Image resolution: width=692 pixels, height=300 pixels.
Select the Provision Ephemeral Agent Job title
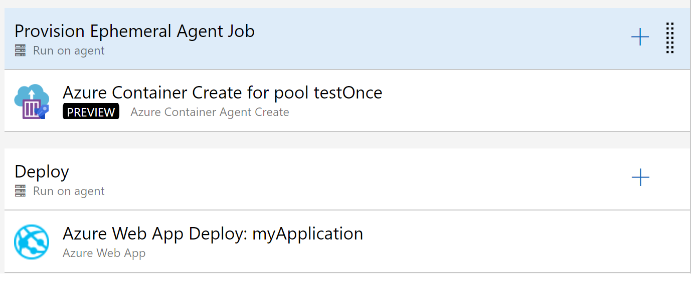134,31
